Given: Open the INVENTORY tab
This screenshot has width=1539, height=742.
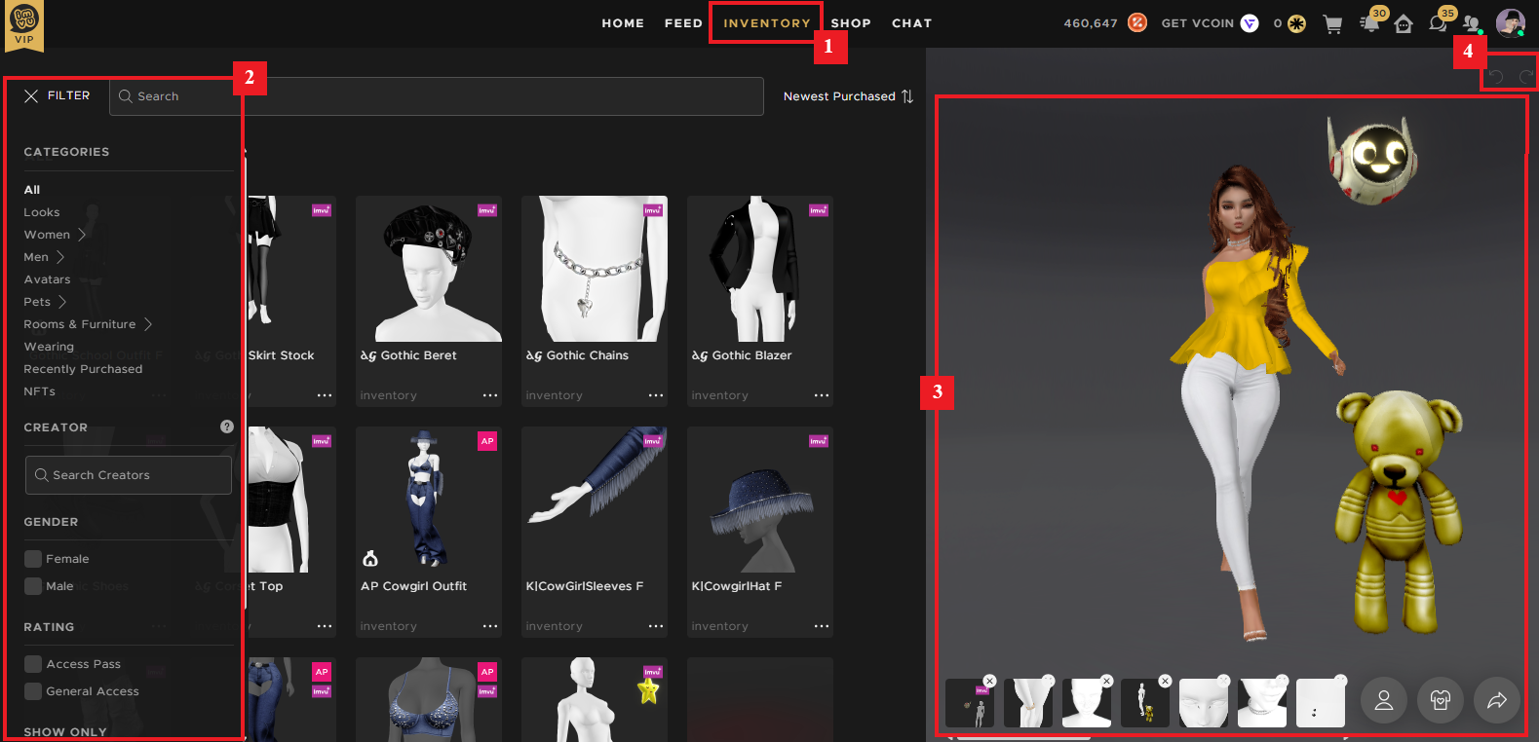Looking at the screenshot, I should click(767, 23).
